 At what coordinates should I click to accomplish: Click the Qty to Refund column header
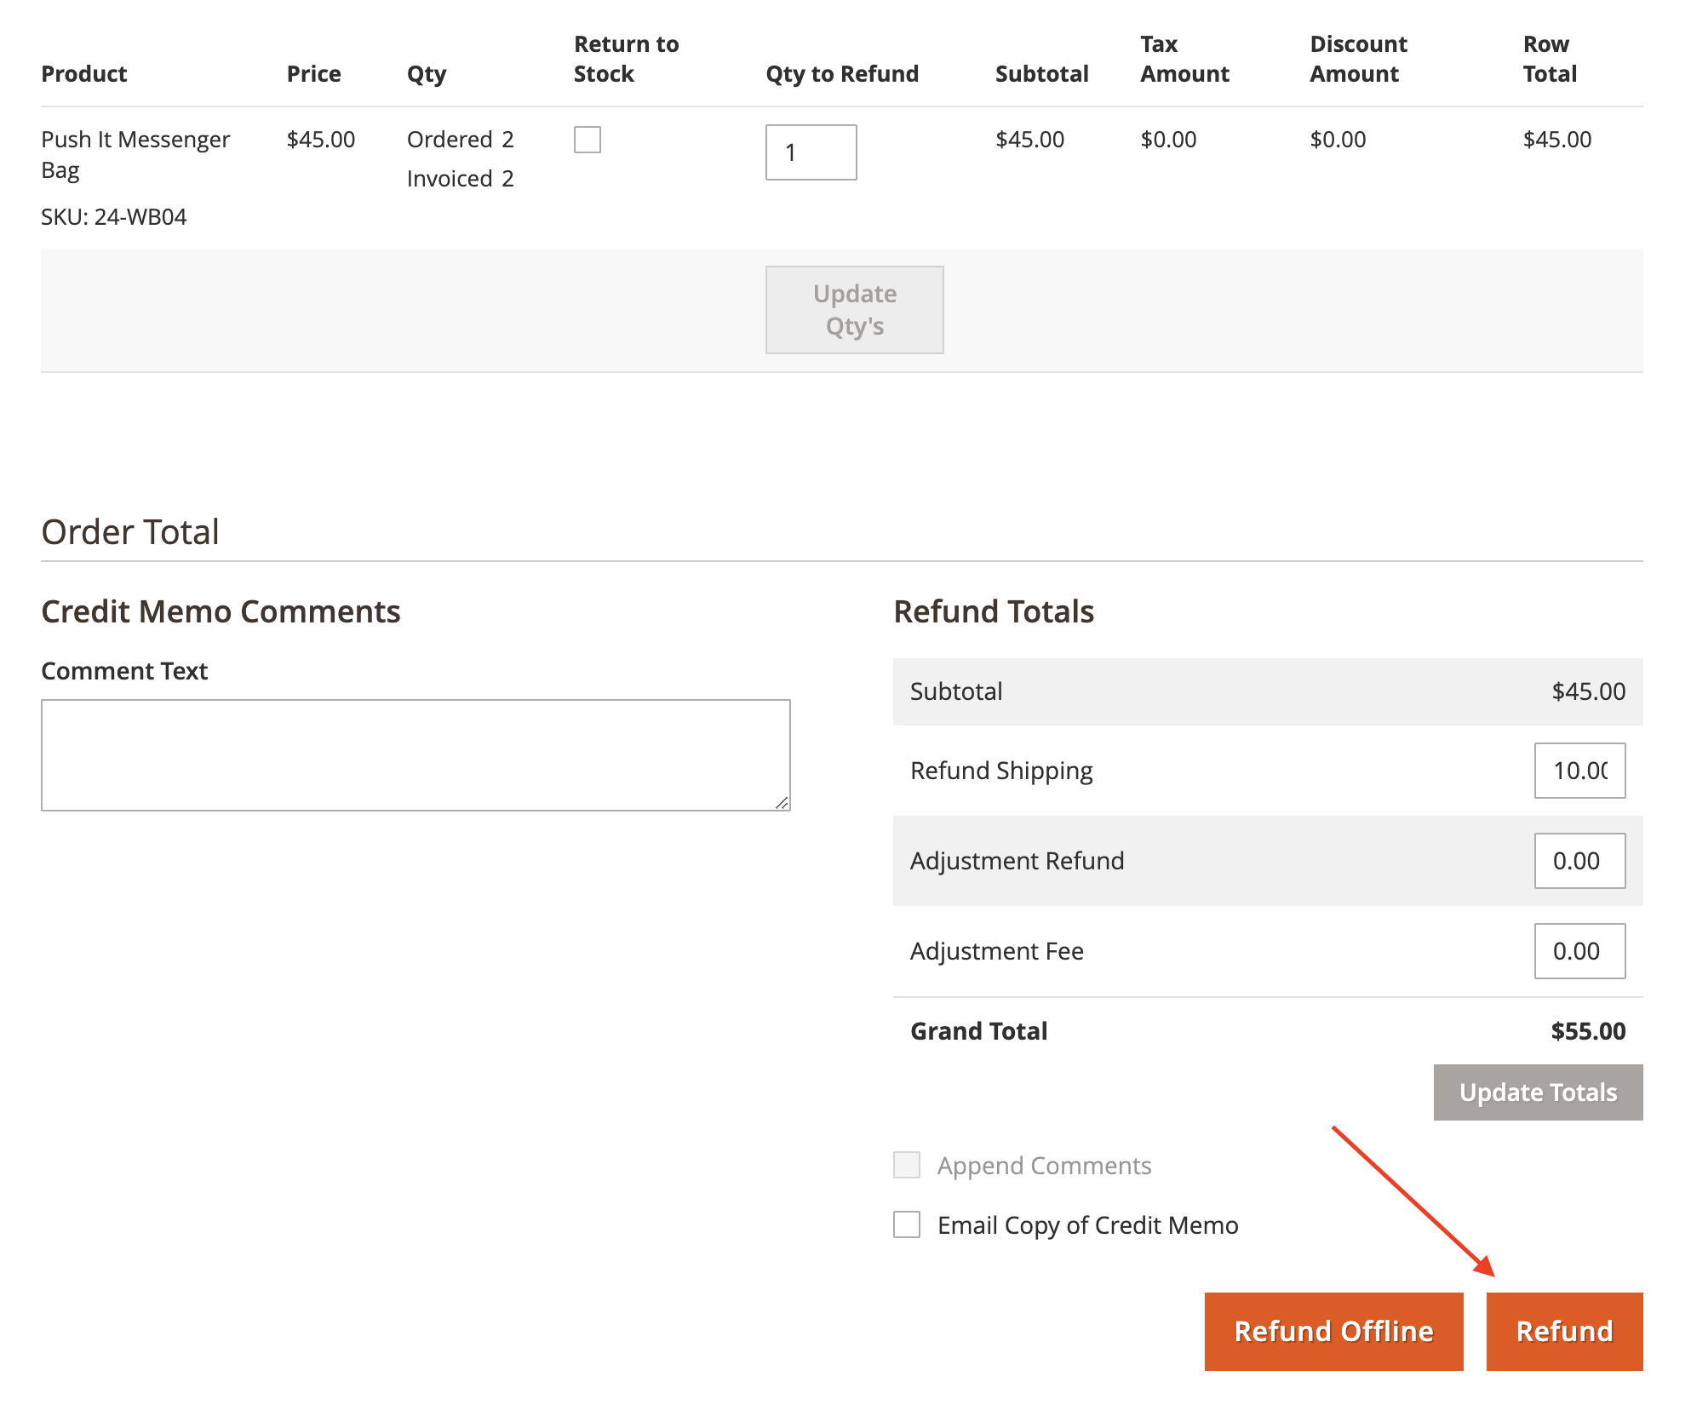pyautogui.click(x=841, y=74)
